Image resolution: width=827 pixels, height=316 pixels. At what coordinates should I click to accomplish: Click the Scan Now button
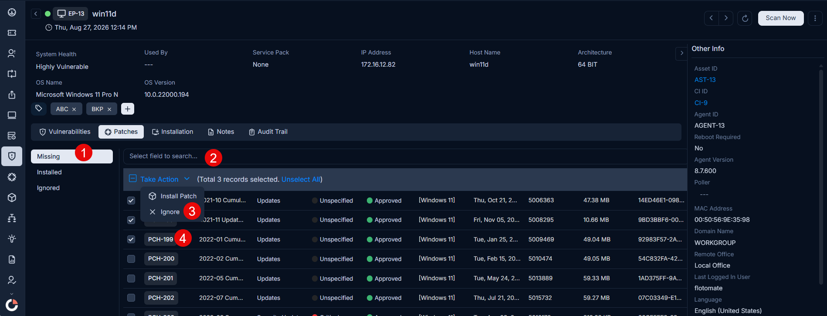pos(781,18)
